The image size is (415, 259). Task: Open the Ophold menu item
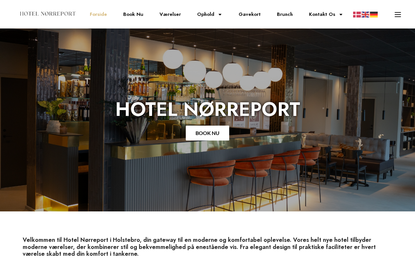click(x=206, y=14)
